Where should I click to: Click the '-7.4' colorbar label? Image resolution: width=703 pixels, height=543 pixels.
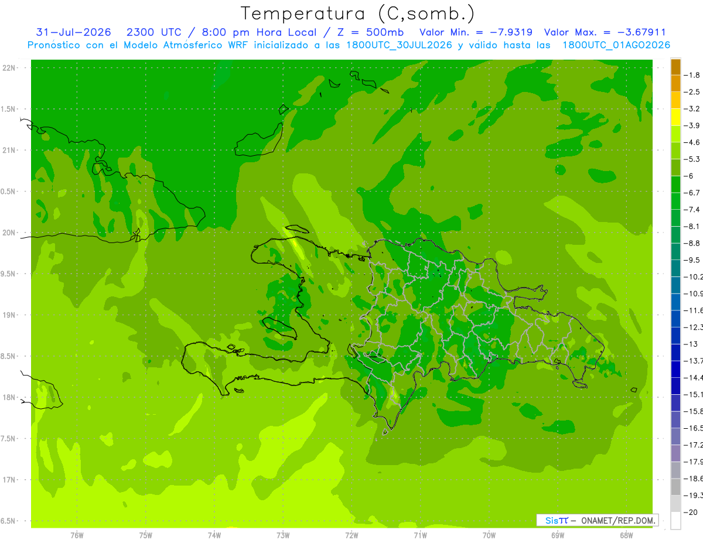(x=692, y=210)
